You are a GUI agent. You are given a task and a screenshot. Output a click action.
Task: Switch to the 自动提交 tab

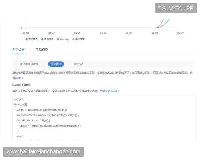point(18,50)
